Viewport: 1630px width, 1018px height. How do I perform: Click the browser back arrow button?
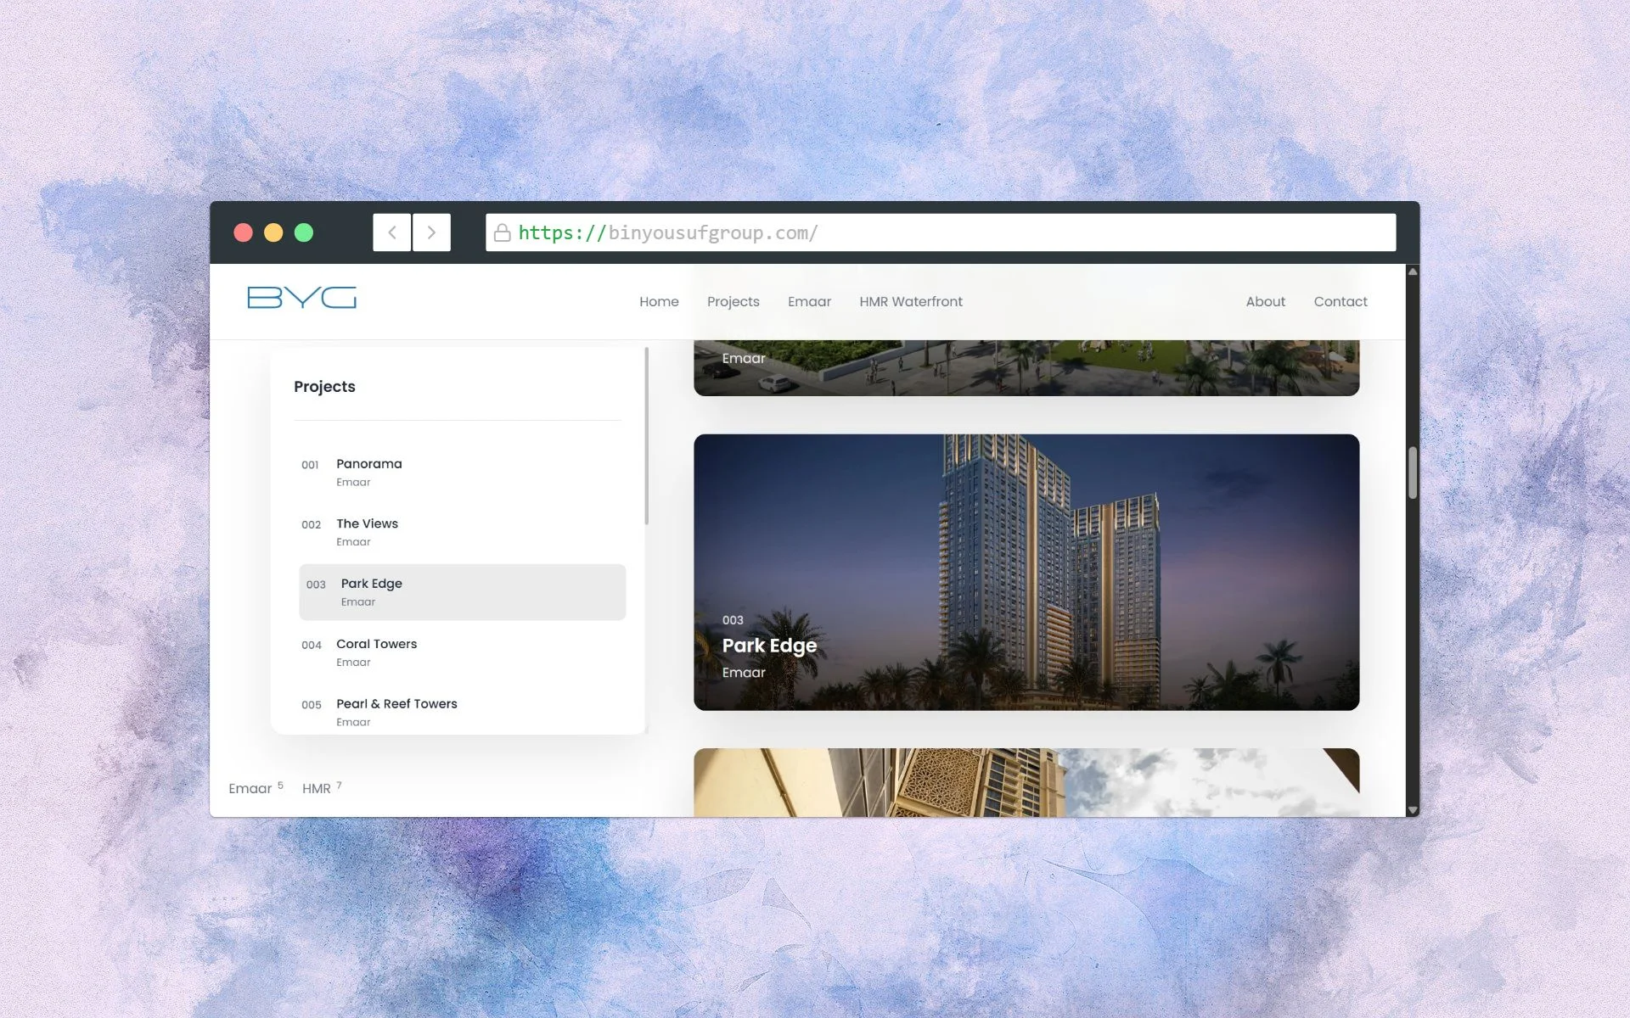[391, 232]
